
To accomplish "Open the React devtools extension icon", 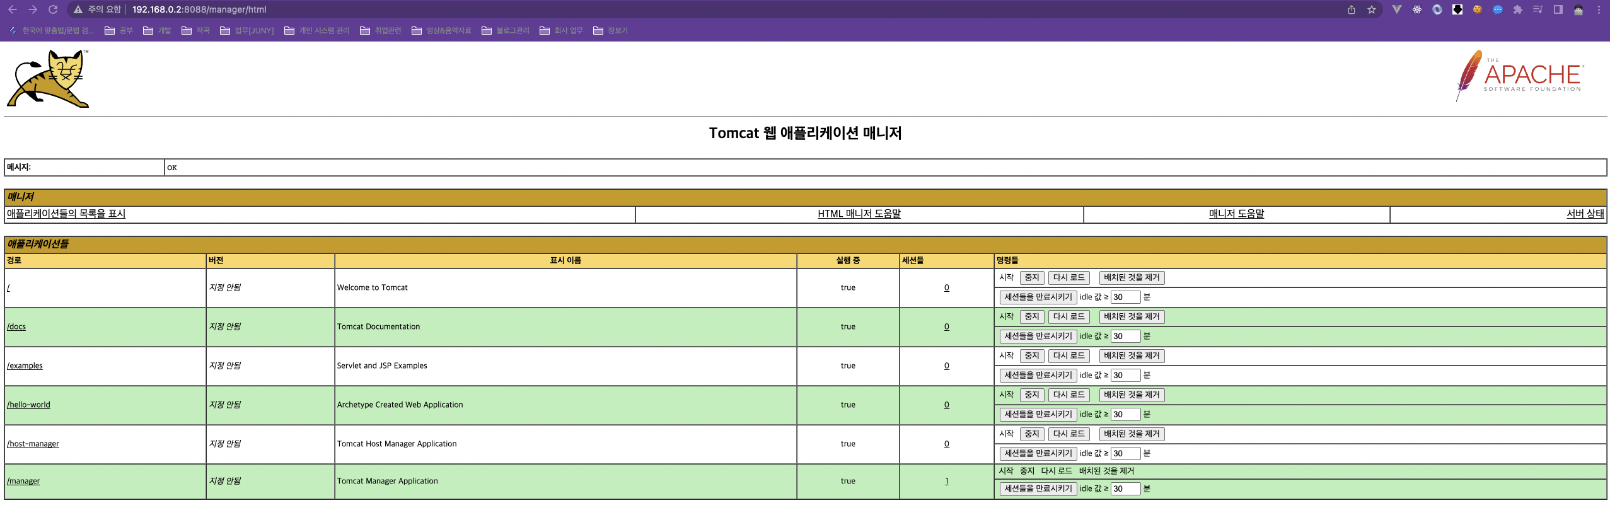I will (1417, 9).
